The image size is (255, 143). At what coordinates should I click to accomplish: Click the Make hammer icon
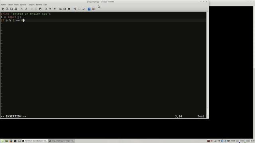tap(75, 9)
